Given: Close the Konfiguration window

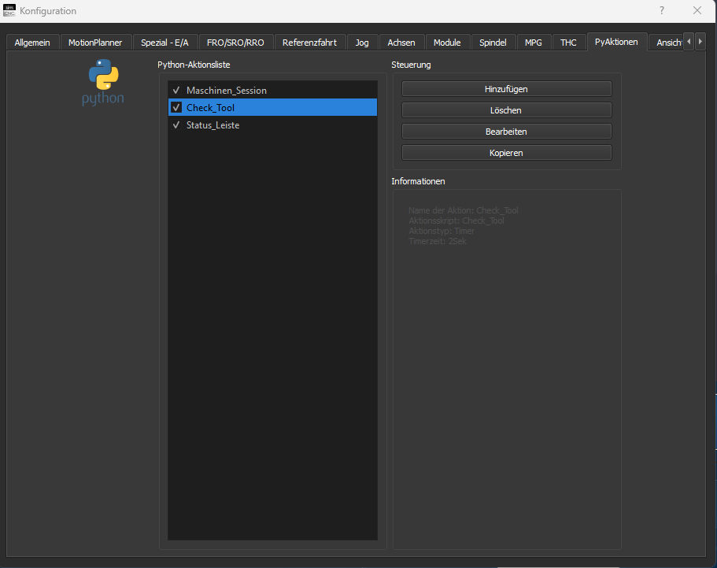Looking at the screenshot, I should pyautogui.click(x=697, y=10).
